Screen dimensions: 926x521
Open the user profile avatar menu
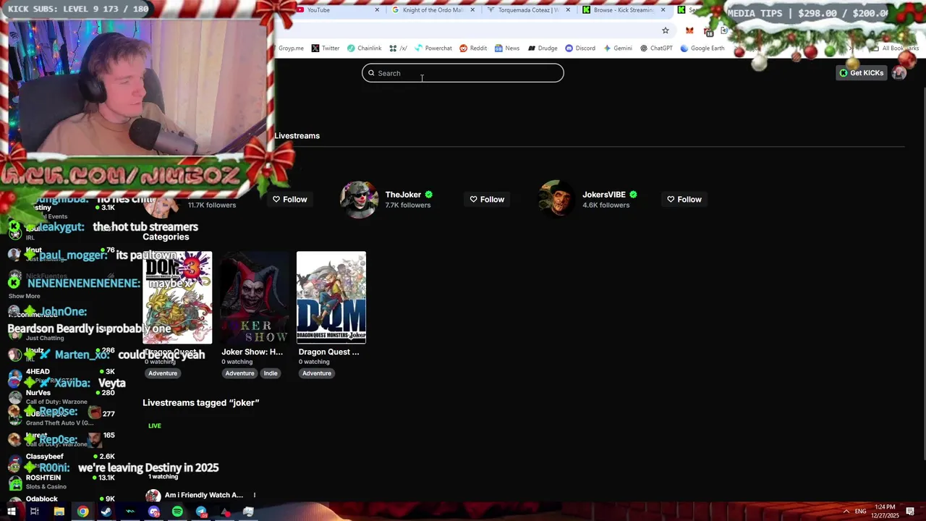[899, 73]
